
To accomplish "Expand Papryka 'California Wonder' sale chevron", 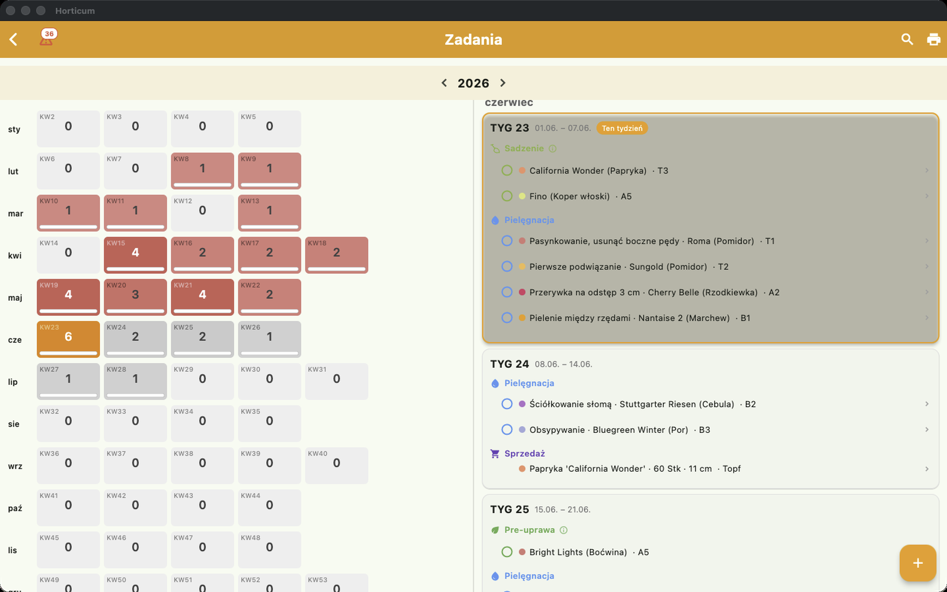I will click(927, 469).
